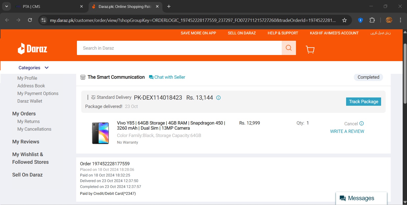Image resolution: width=407 pixels, height=205 pixels.
Task: View site information icon in address bar
Action: 44,20
